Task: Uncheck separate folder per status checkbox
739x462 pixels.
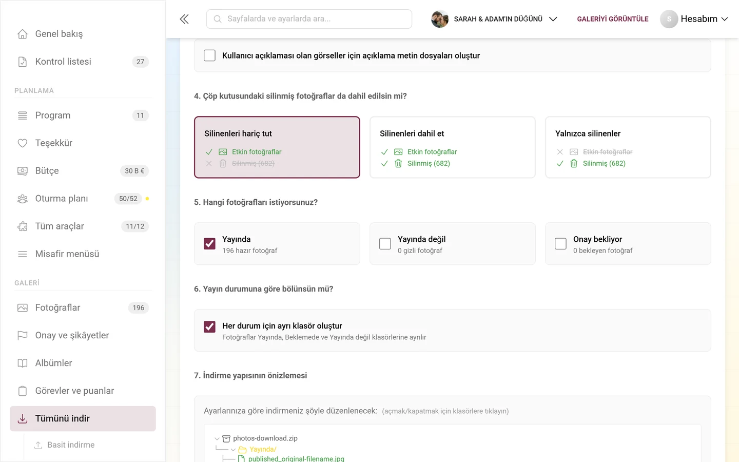Action: 209,326
